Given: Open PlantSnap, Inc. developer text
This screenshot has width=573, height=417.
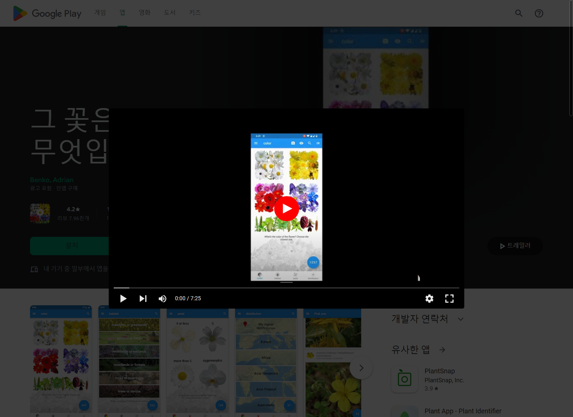Looking at the screenshot, I should pos(444,380).
